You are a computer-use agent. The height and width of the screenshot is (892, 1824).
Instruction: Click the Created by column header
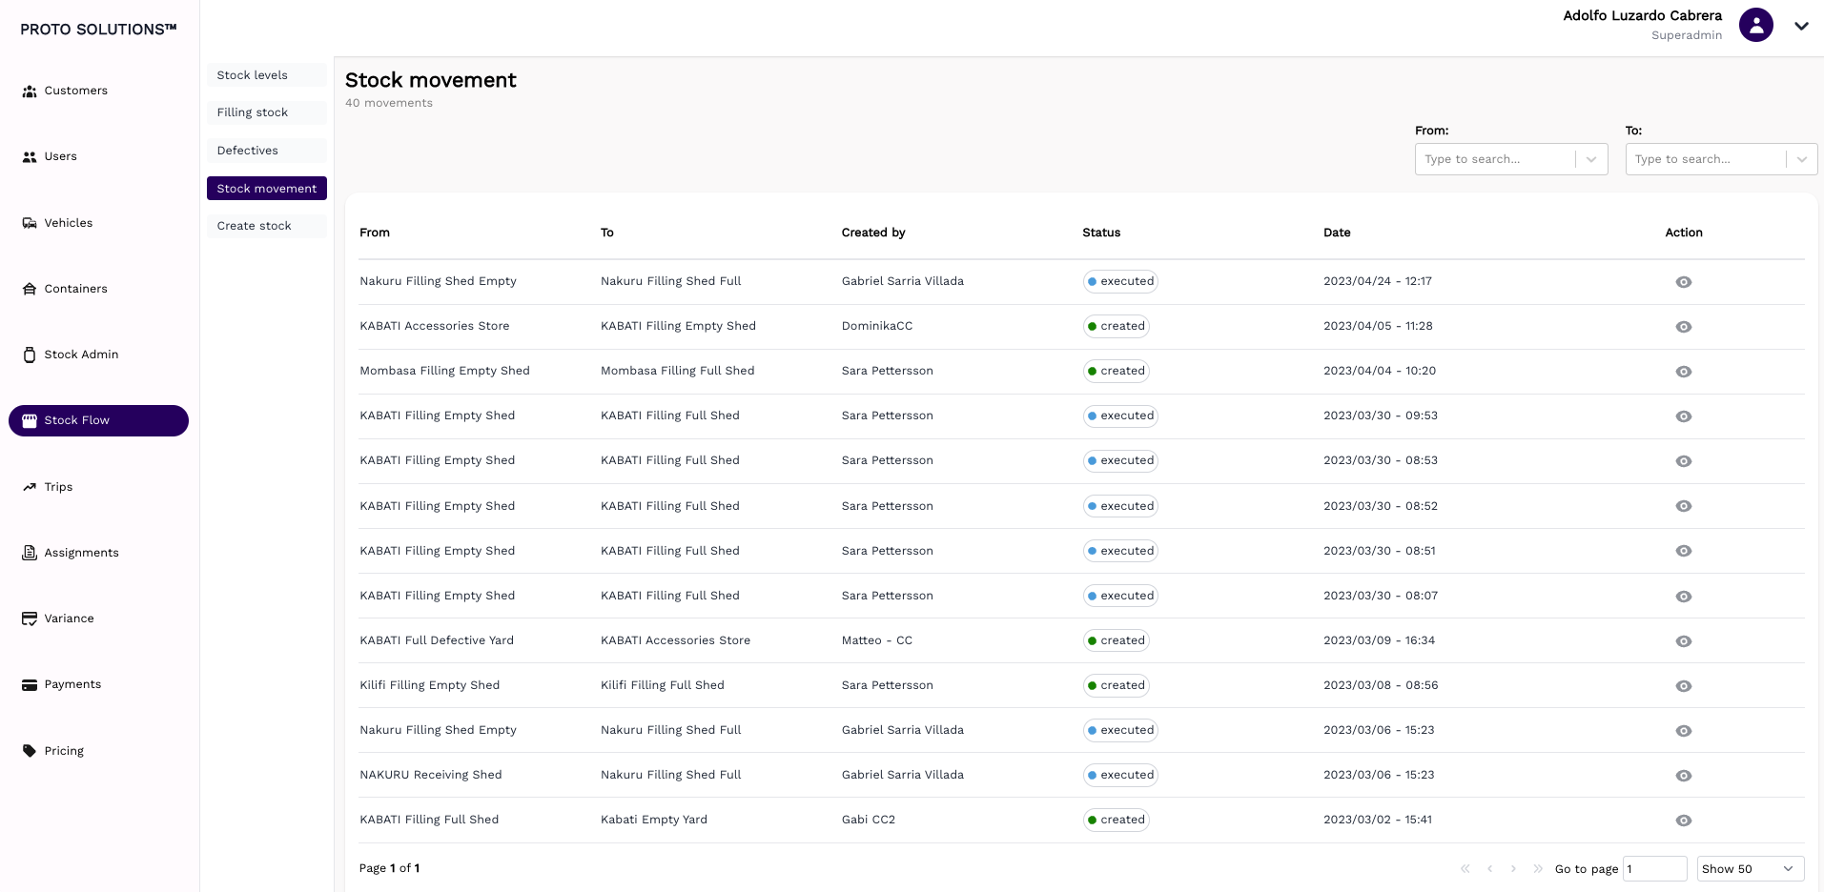tap(873, 233)
